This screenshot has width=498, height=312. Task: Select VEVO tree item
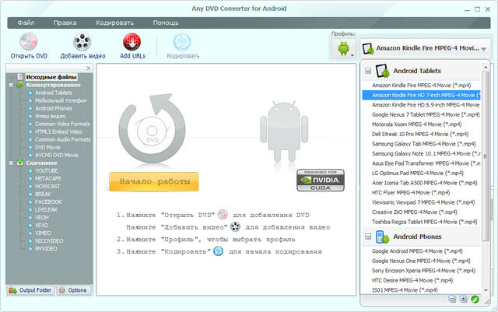coord(41,226)
